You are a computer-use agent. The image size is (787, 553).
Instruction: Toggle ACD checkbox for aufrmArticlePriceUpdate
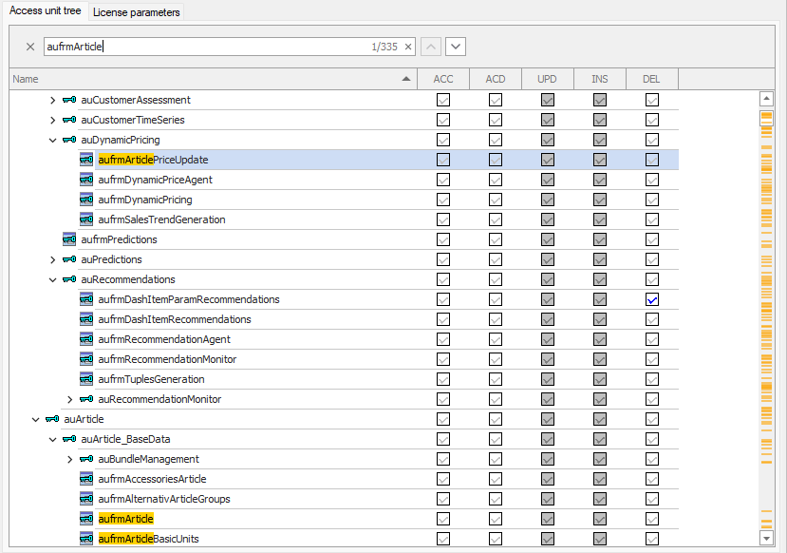coord(496,160)
